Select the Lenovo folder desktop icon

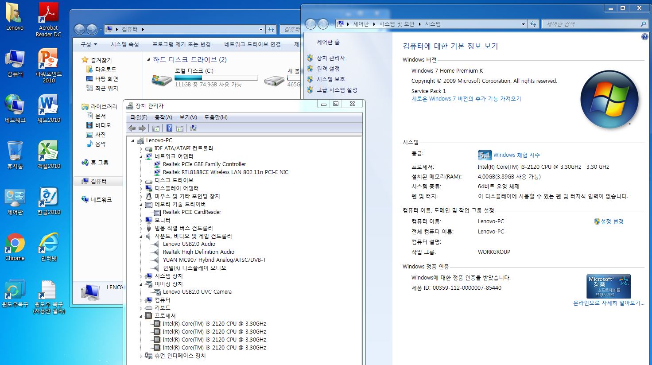[x=15, y=17]
